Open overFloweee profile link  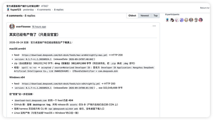point(23,27)
